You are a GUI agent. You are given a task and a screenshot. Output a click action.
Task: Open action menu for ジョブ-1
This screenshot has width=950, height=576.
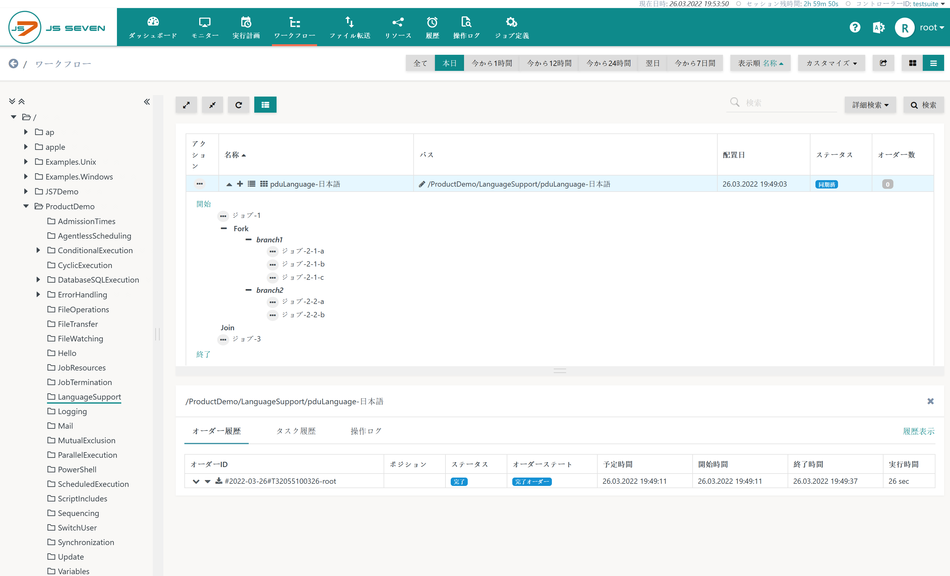(223, 216)
